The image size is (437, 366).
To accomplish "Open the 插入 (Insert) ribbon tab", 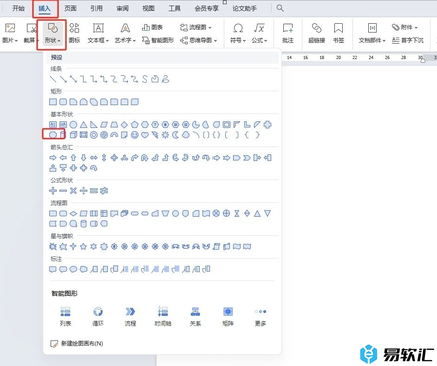I will [x=45, y=8].
